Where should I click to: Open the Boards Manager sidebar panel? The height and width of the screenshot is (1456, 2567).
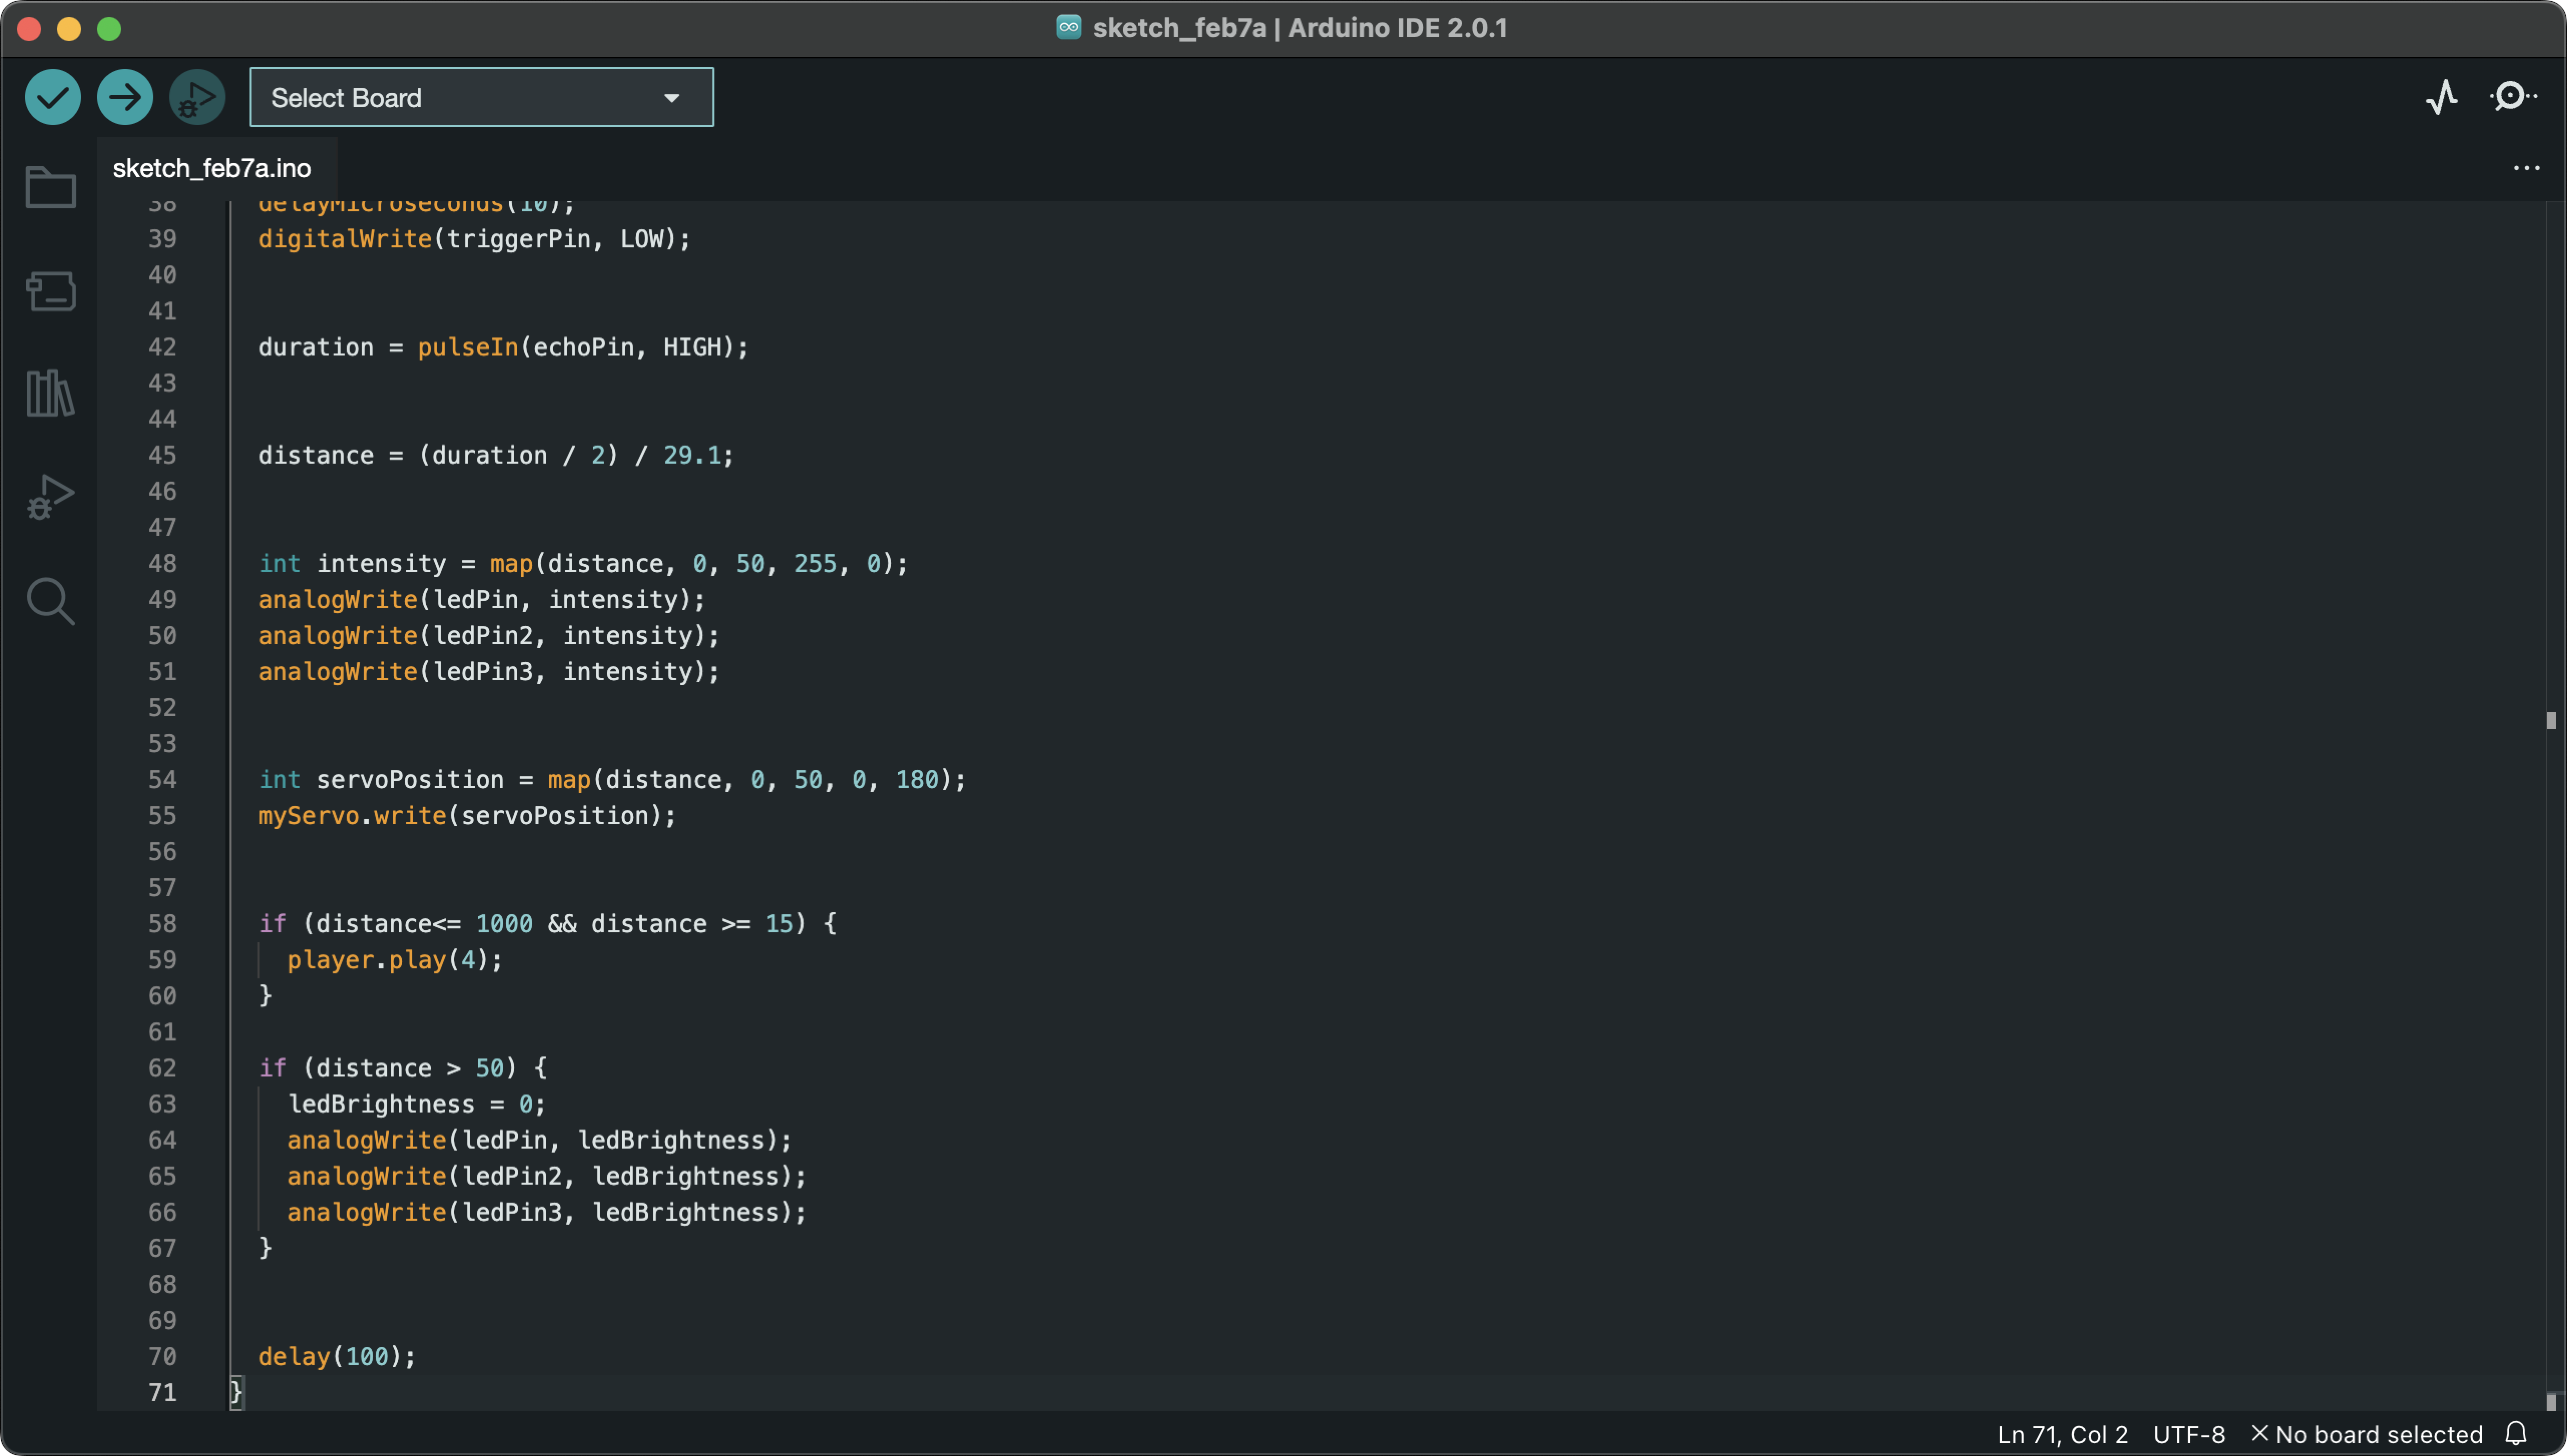(50, 291)
